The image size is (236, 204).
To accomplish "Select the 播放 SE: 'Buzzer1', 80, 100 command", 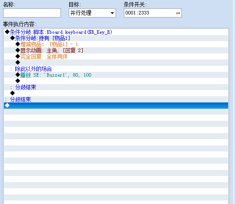I will 116,75.
